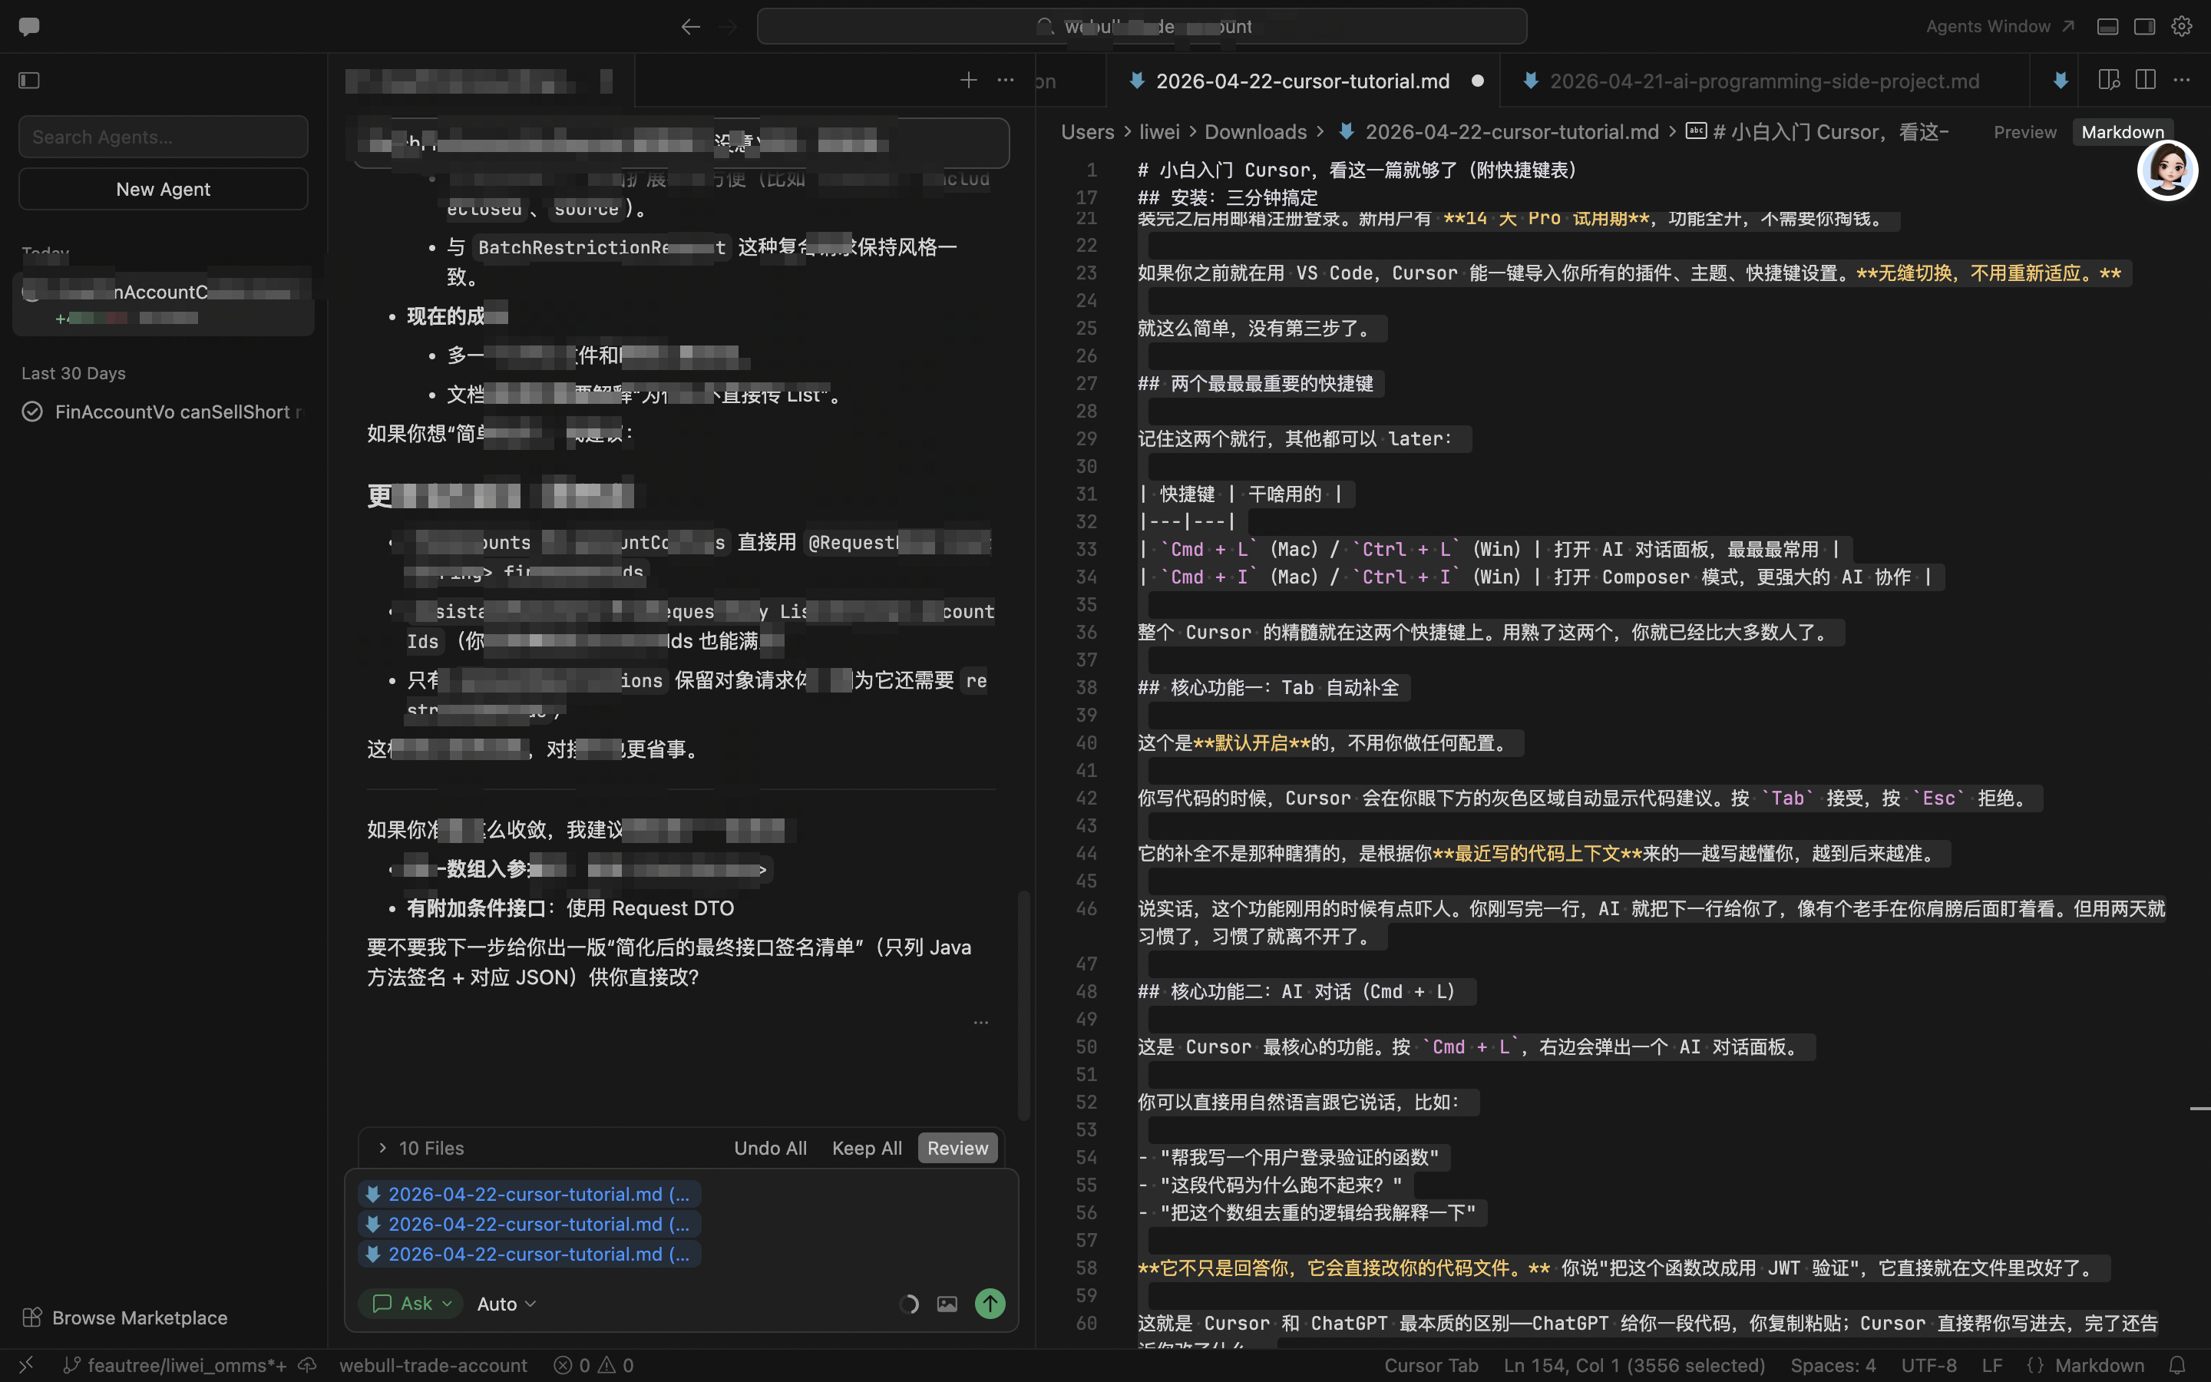Click the unsaved dot on cursor-tutorial tab
This screenshot has width=2211, height=1382.
tap(1477, 81)
